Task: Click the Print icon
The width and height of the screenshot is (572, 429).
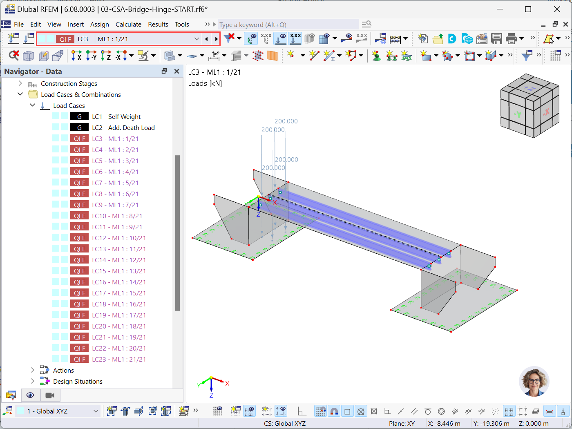Action: pos(511,39)
